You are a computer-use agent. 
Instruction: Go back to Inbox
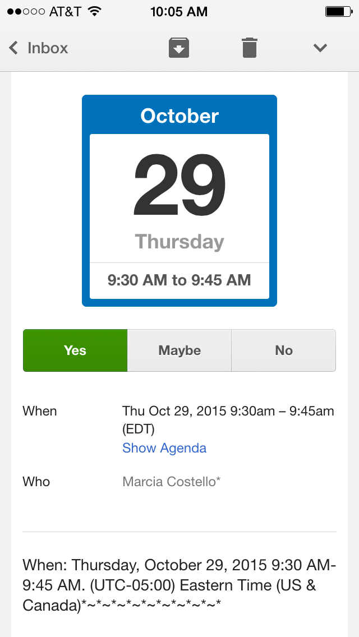(47, 48)
